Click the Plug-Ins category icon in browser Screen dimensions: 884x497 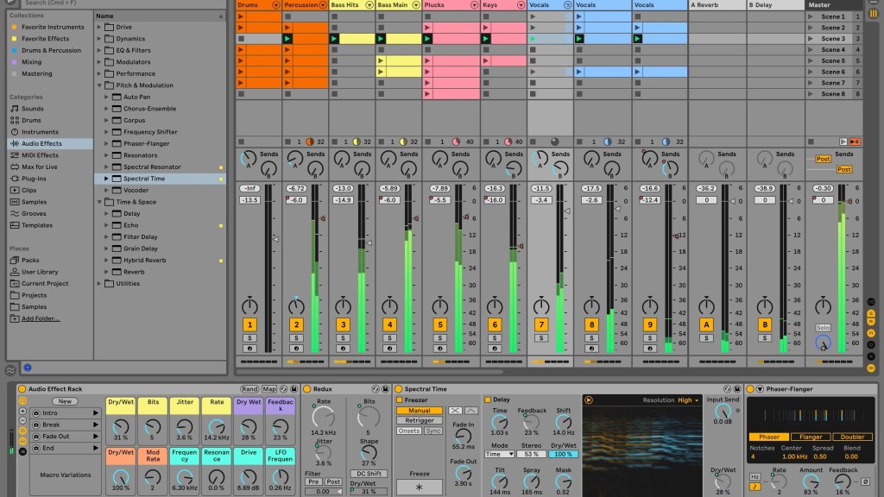point(15,179)
